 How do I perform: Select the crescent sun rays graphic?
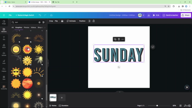click(16, 38)
